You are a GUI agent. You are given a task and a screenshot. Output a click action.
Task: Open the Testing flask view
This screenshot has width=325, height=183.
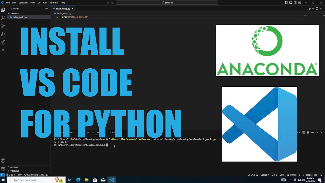point(3,50)
